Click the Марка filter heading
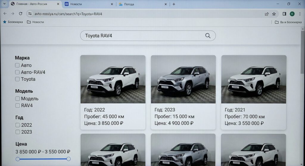305x166 pixels. (x=22, y=58)
